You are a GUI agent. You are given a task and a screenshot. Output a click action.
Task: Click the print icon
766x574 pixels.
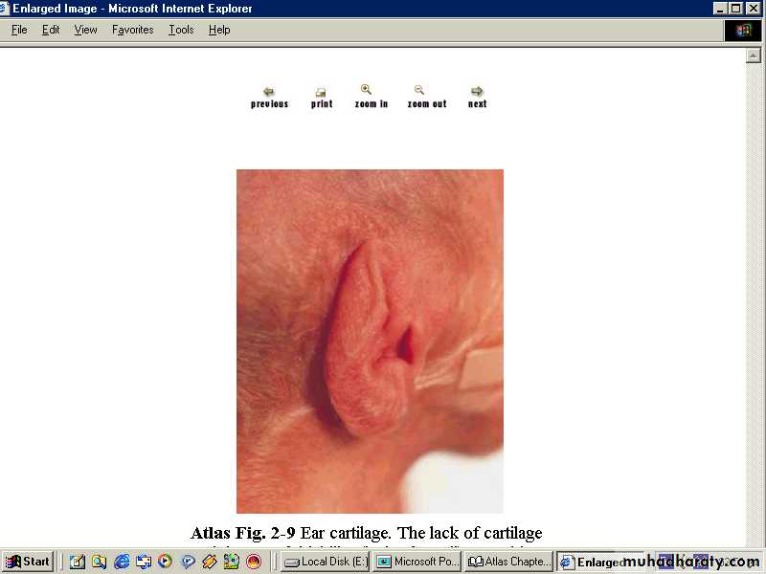tap(322, 97)
